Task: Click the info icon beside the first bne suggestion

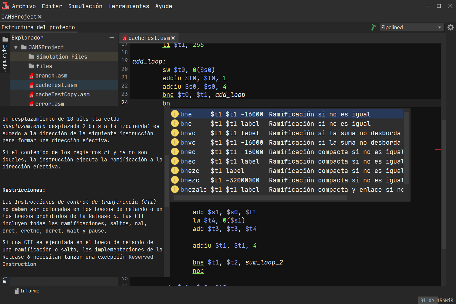Action: pos(175,114)
